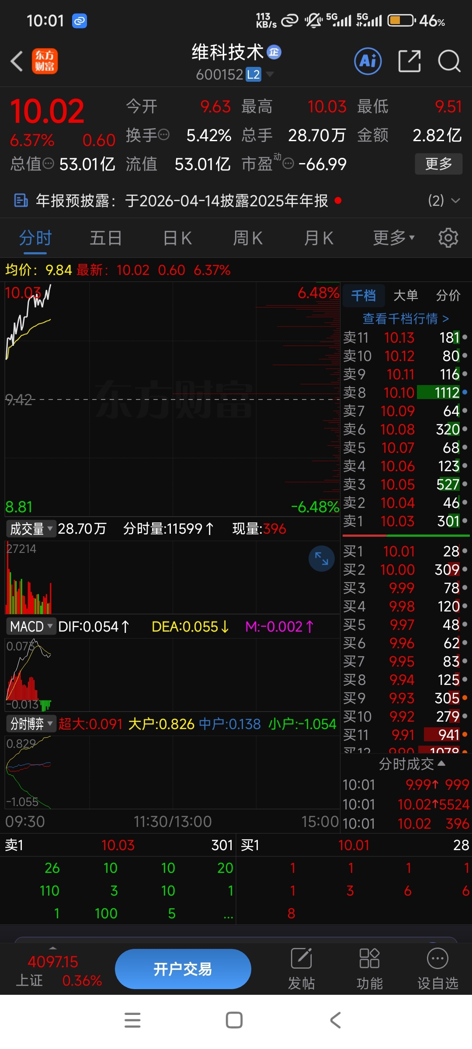Open 查看千档行情 link
Screen dimensions: 472x1049
click(x=406, y=319)
